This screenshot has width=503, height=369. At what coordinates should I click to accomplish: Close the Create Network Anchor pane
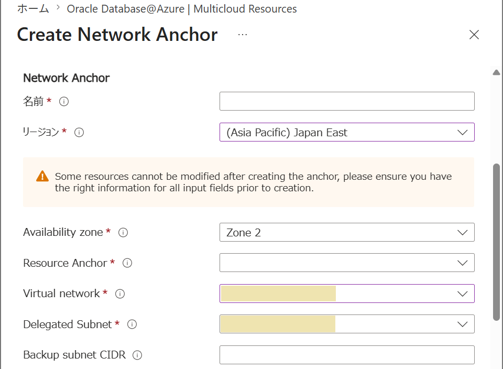click(474, 35)
